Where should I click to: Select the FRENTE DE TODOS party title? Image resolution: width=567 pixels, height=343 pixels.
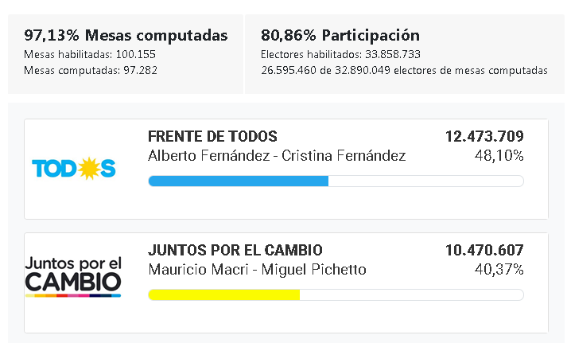coord(212,136)
